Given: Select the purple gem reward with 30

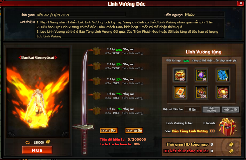Looking at the screenshot, I should [202, 75].
